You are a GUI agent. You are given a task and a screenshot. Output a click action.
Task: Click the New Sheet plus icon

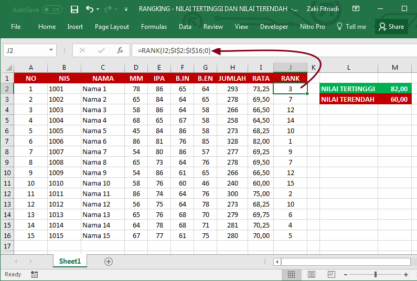tap(109, 261)
